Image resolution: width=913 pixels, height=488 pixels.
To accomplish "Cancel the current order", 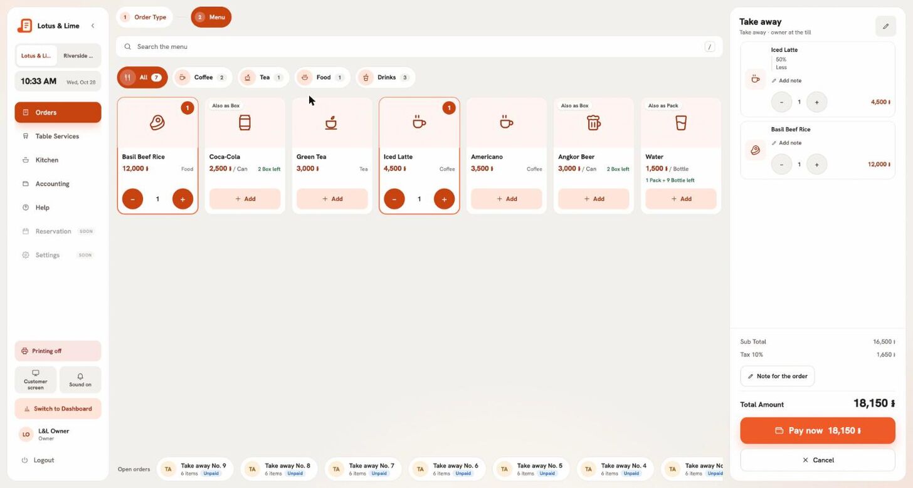I will (818, 460).
